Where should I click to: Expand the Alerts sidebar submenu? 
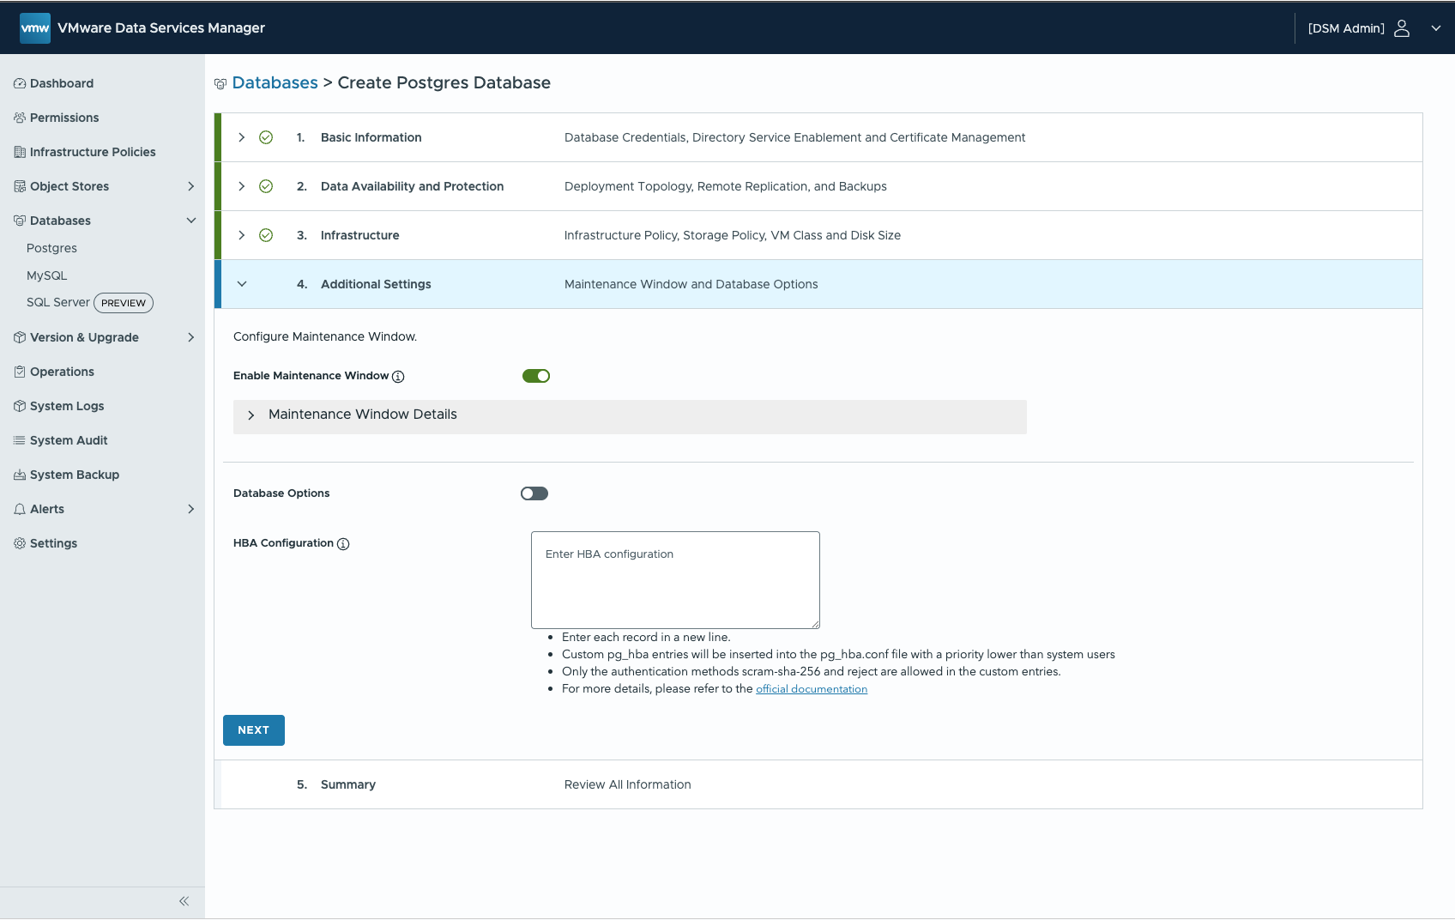tap(190, 509)
